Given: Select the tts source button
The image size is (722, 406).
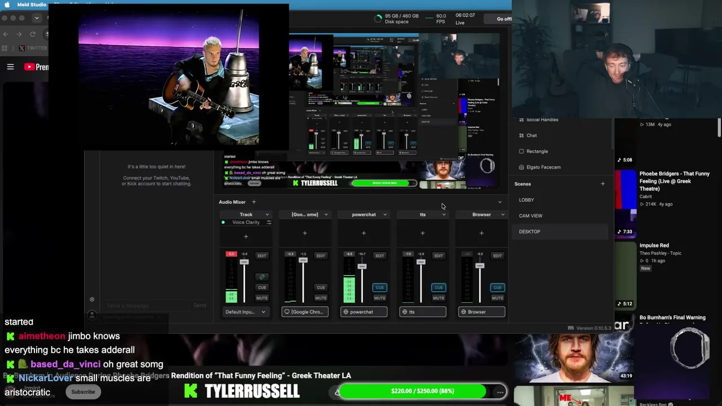Looking at the screenshot, I should tap(422, 312).
